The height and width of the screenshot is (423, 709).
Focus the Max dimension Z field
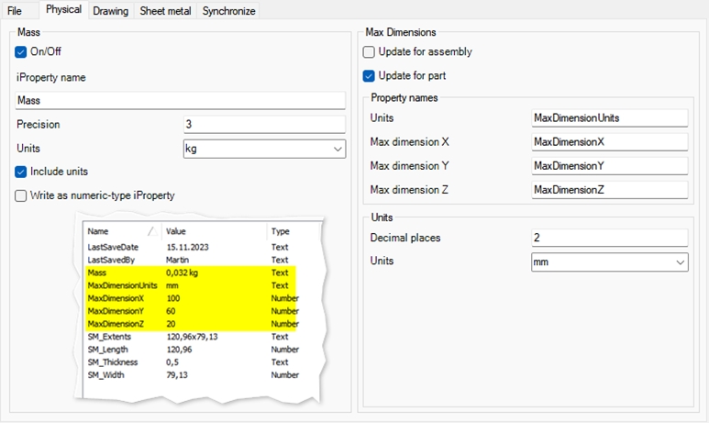(x=609, y=190)
